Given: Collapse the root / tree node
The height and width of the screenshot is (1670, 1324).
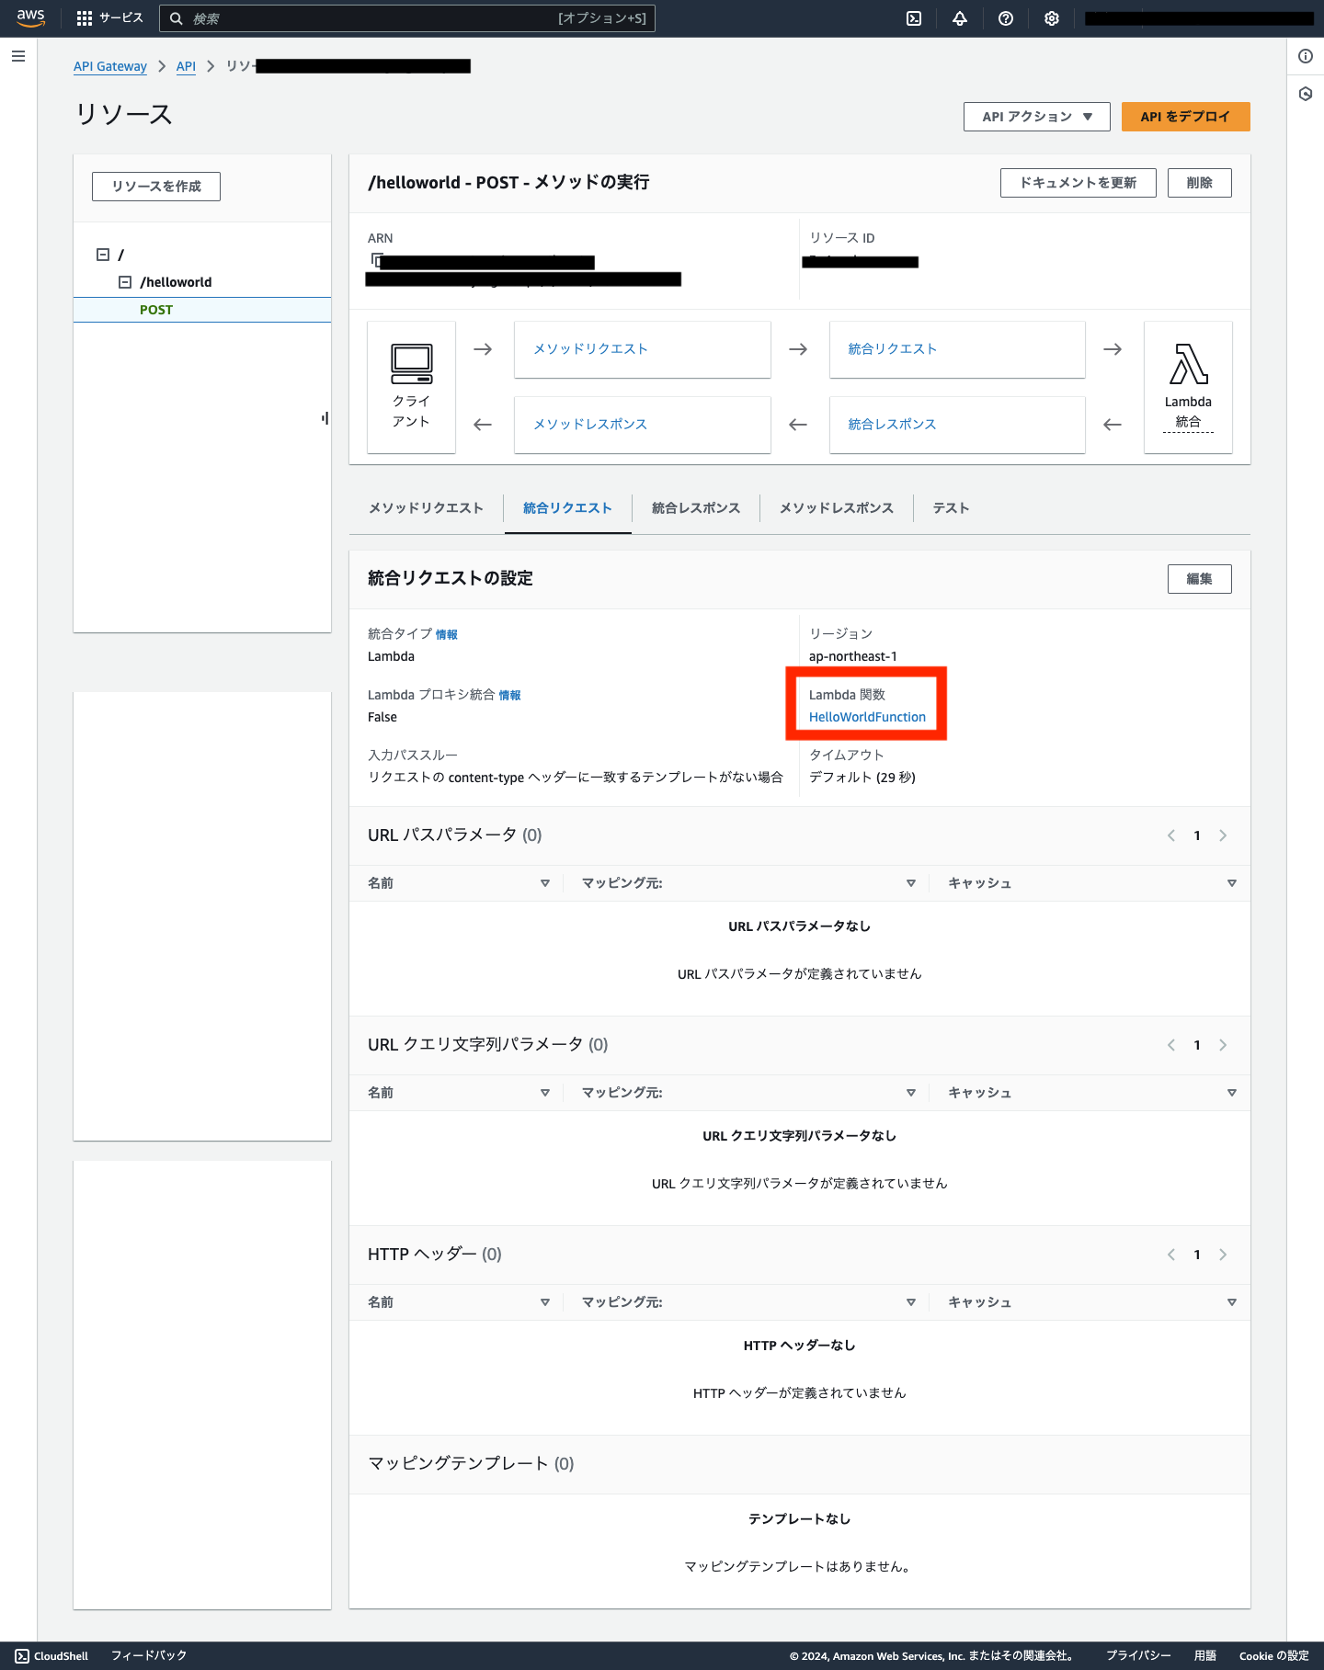Looking at the screenshot, I should point(103,255).
